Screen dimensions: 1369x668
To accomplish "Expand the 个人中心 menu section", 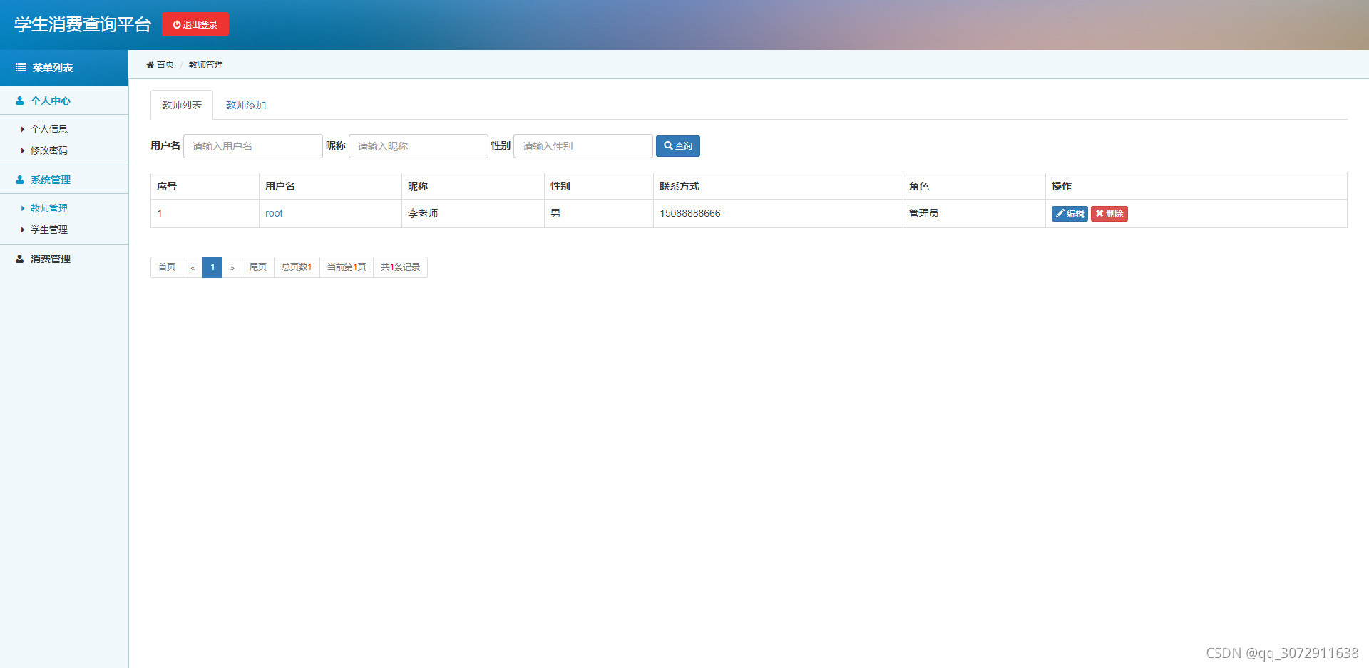I will [x=64, y=101].
